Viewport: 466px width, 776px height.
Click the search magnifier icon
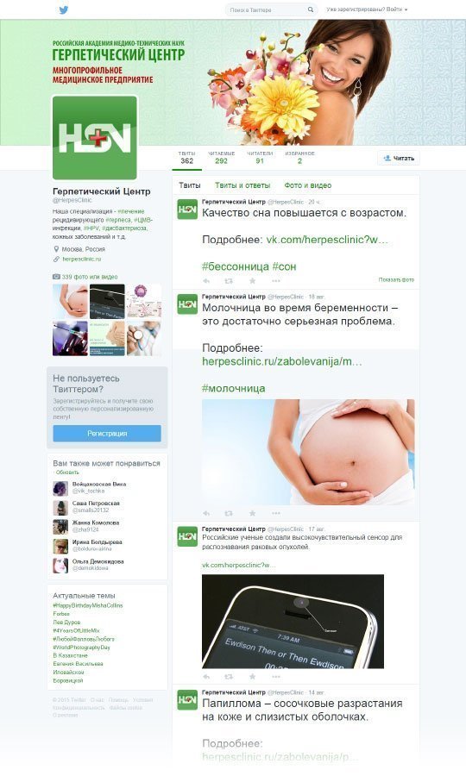tap(311, 9)
